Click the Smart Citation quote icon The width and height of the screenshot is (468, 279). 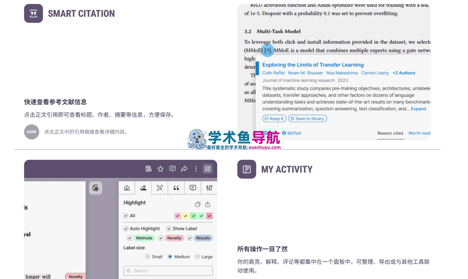[33, 13]
